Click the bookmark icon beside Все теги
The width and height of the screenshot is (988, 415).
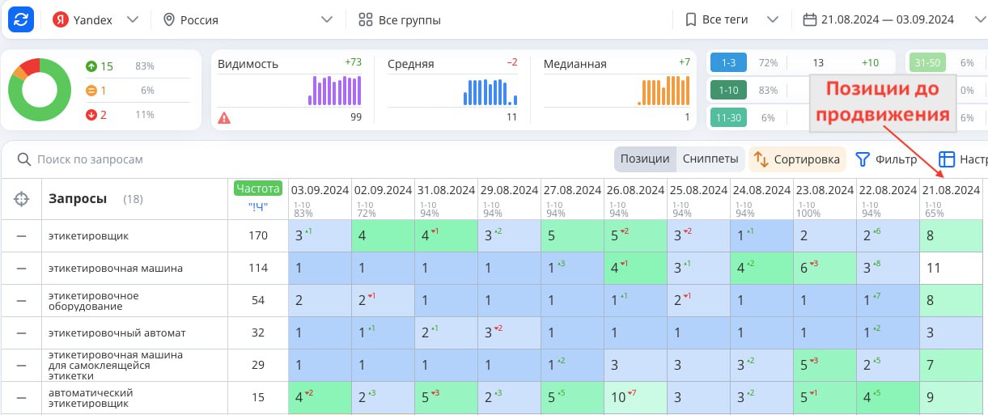click(x=690, y=19)
